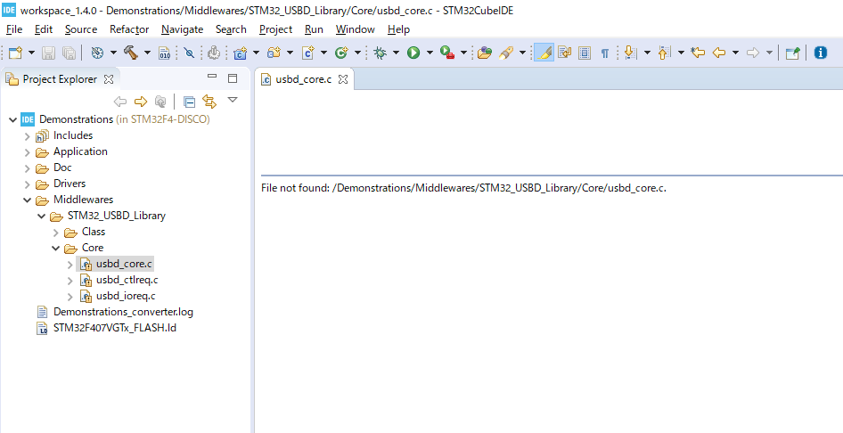The height and width of the screenshot is (433, 843).
Task: Open the Navigate menu
Action: pos(183,29)
